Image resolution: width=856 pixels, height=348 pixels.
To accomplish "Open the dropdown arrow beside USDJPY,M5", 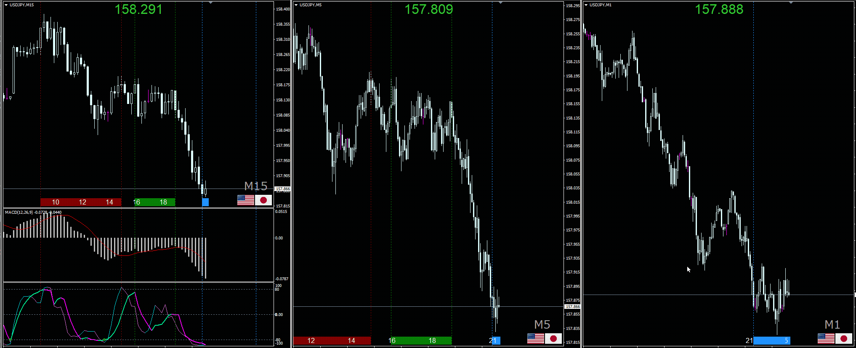I will pos(296,5).
